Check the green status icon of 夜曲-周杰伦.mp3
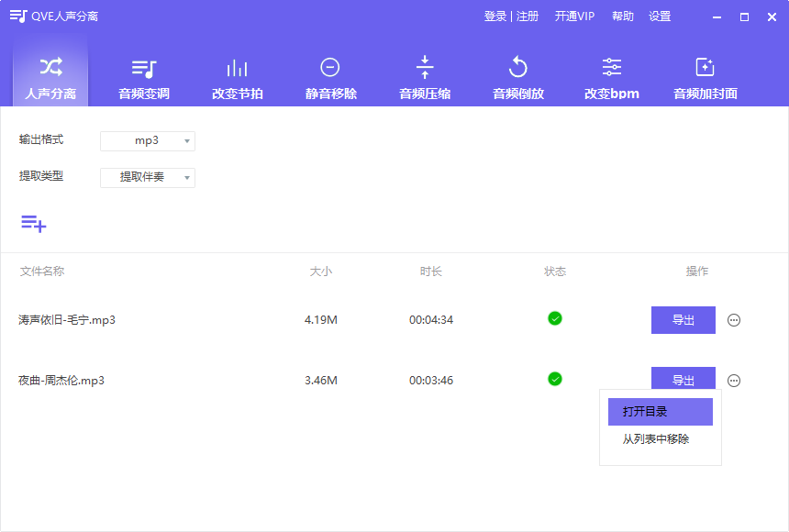Viewport: 789px width, 532px height. [555, 379]
